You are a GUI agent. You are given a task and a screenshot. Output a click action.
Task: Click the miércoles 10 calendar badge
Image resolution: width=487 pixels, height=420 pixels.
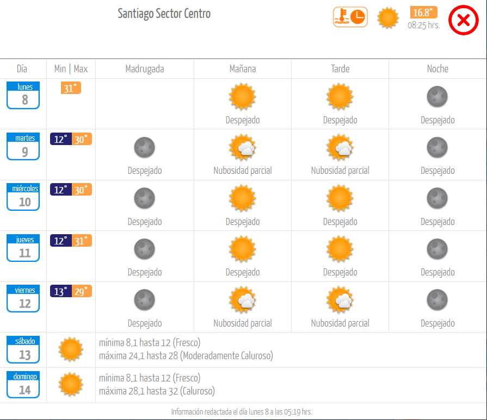[x=23, y=197]
